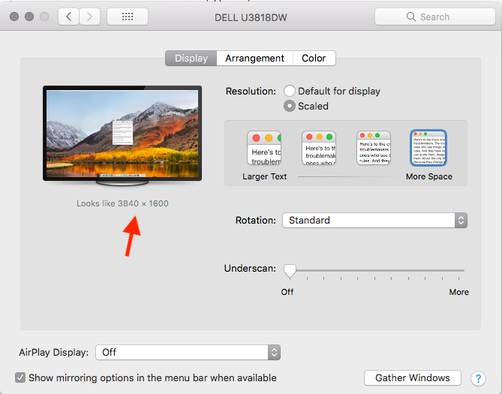Viewport: 502px width, 394px height.
Task: Select the More Space scaling thumbnail
Action: coord(428,148)
